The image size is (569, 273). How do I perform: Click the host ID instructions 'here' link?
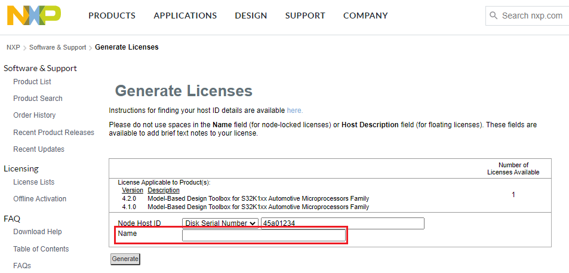point(294,111)
